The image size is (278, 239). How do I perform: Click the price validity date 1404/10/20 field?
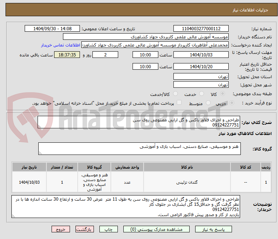pos(201,66)
